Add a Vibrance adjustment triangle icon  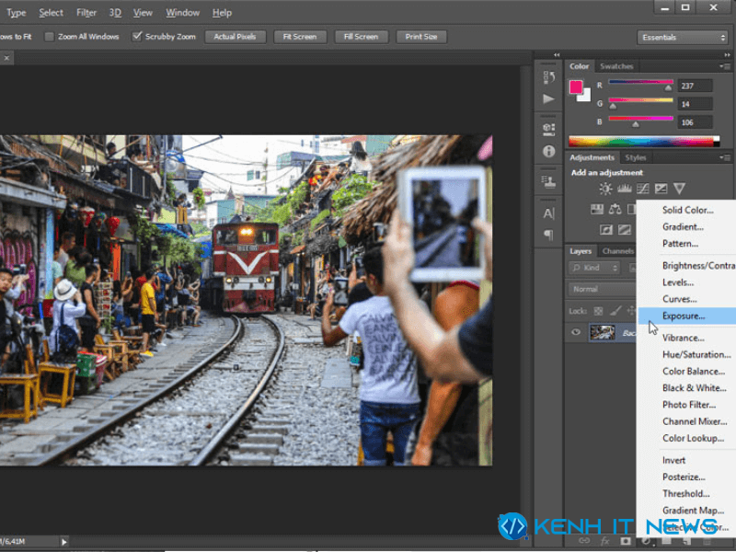(679, 189)
